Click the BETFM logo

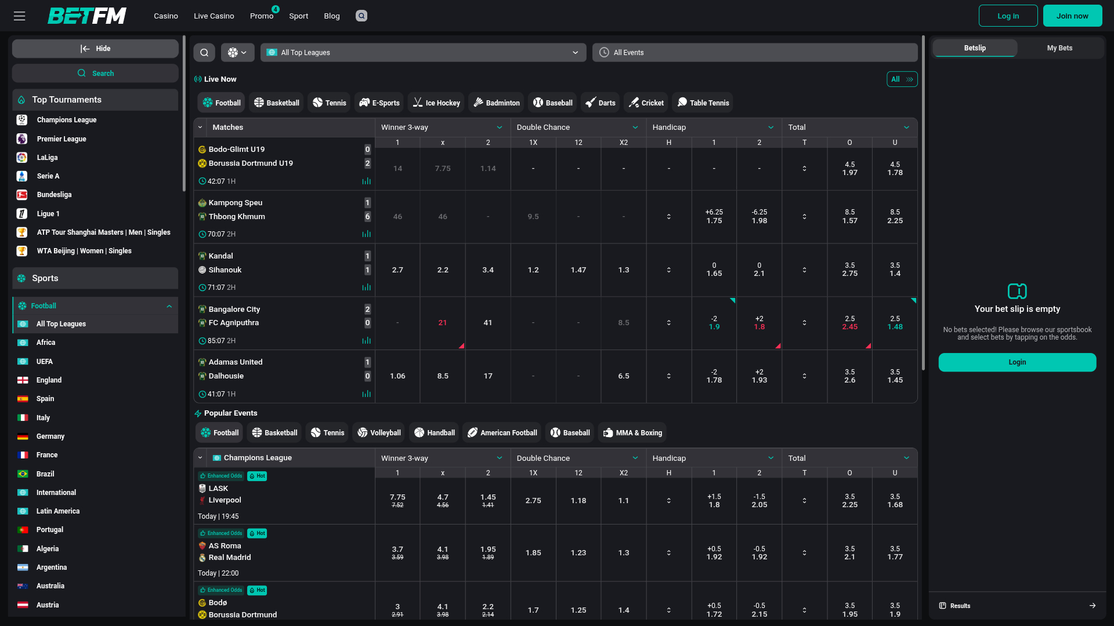[x=87, y=16]
